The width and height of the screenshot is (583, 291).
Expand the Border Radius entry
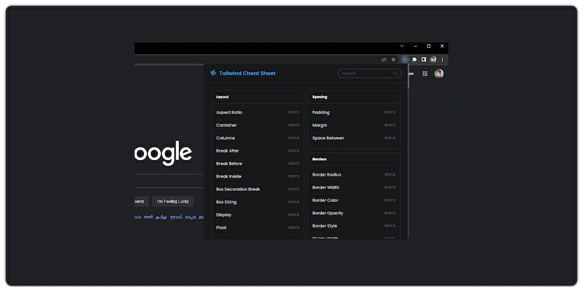click(326, 175)
